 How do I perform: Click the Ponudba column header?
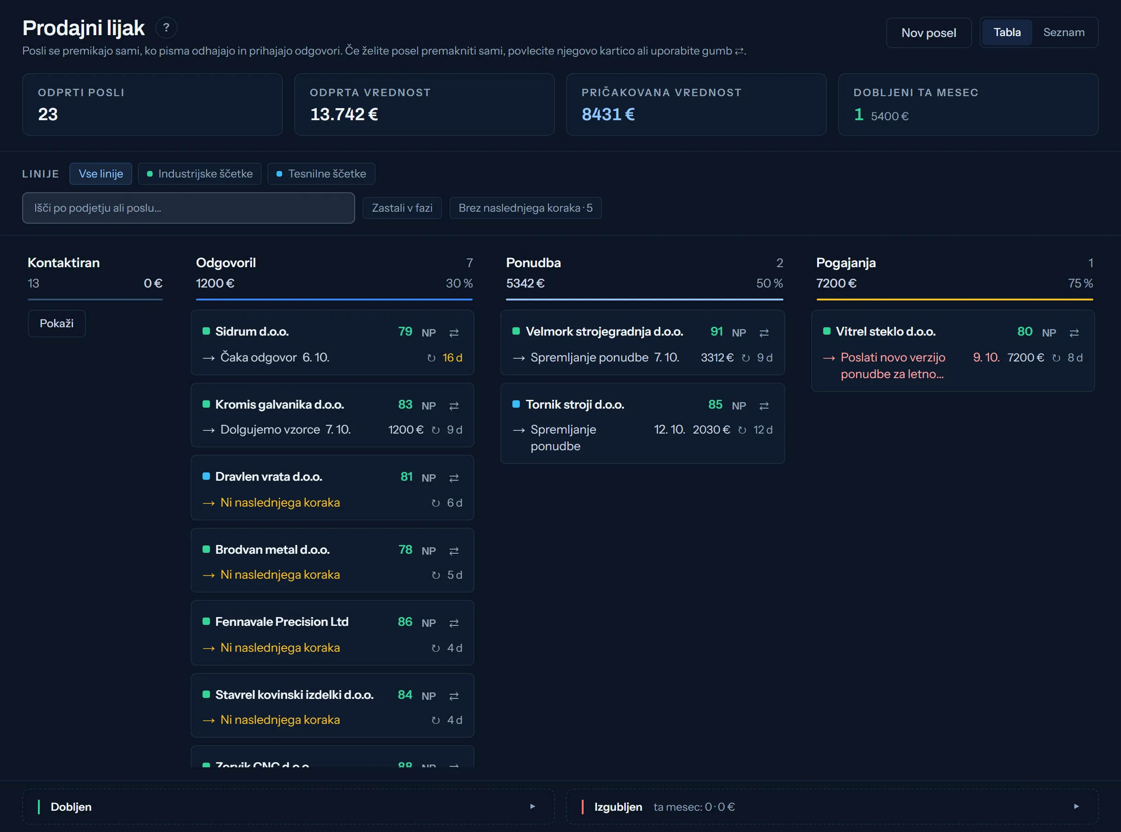[x=533, y=263]
